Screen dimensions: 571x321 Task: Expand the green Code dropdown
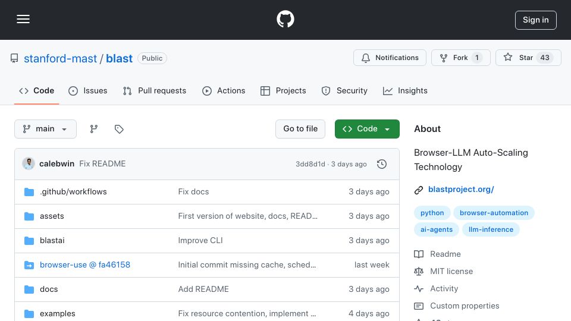pyautogui.click(x=367, y=129)
